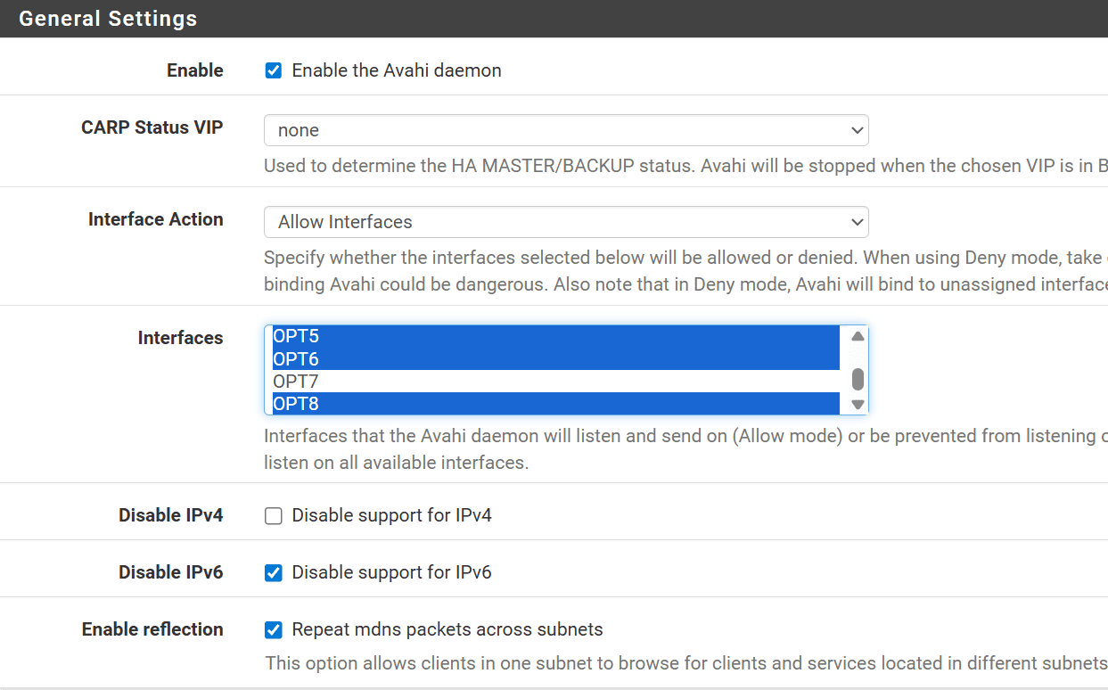Image resolution: width=1108 pixels, height=690 pixels.
Task: Select OPT7 in the Interfaces list
Action: coord(554,382)
